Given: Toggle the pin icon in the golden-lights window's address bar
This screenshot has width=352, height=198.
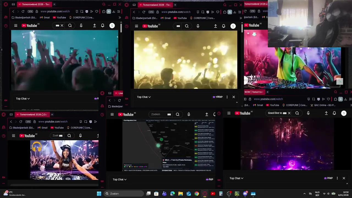Looking at the screenshot, I should (x=198, y=12).
